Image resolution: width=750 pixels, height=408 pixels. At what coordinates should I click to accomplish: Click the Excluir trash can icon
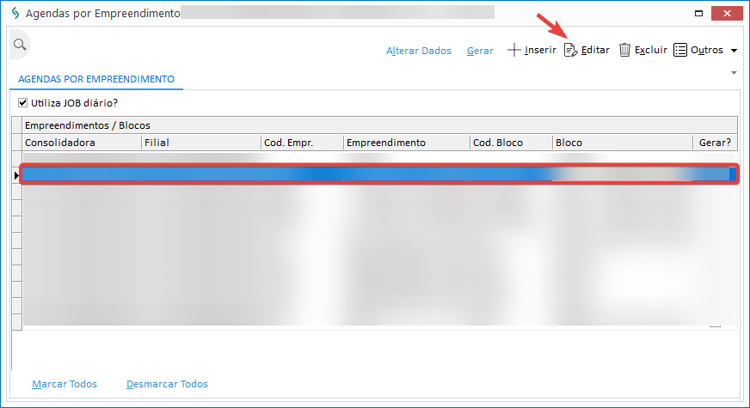pos(625,51)
